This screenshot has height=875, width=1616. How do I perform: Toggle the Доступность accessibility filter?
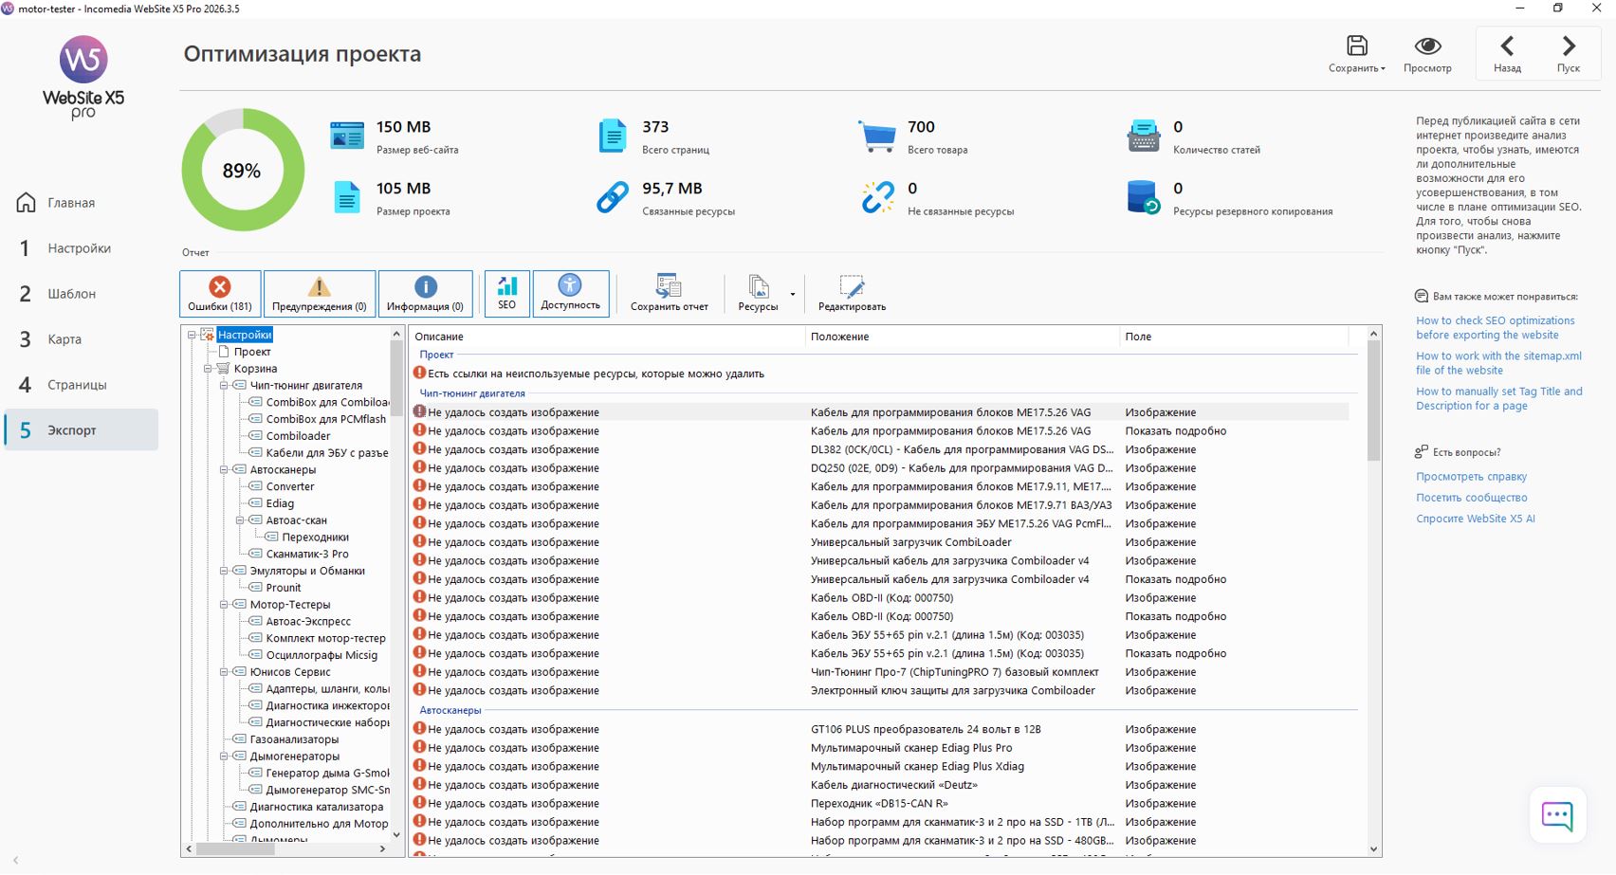(571, 293)
